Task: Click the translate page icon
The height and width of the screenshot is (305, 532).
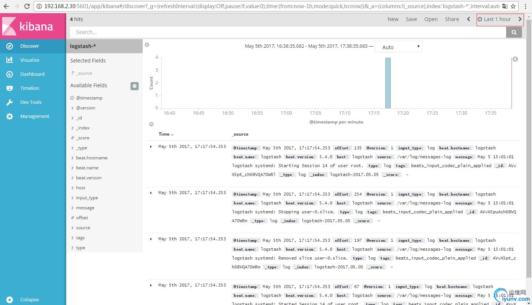Action: (505, 6)
